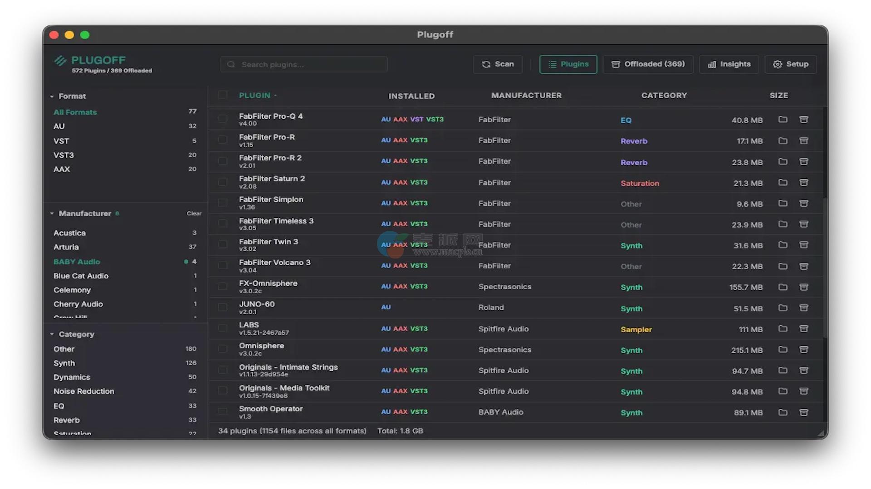This screenshot has height=489, width=871.
Task: Clear the Manufacturer filter selection
Action: pos(194,213)
